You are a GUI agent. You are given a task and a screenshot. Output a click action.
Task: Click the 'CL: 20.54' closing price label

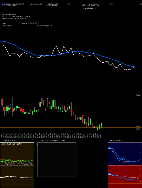[x=52, y=5]
